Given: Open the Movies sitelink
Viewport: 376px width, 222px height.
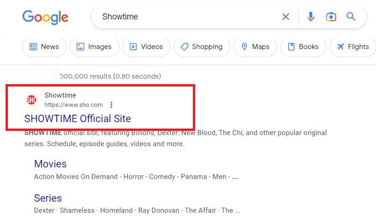Looking at the screenshot, I should click(50, 164).
